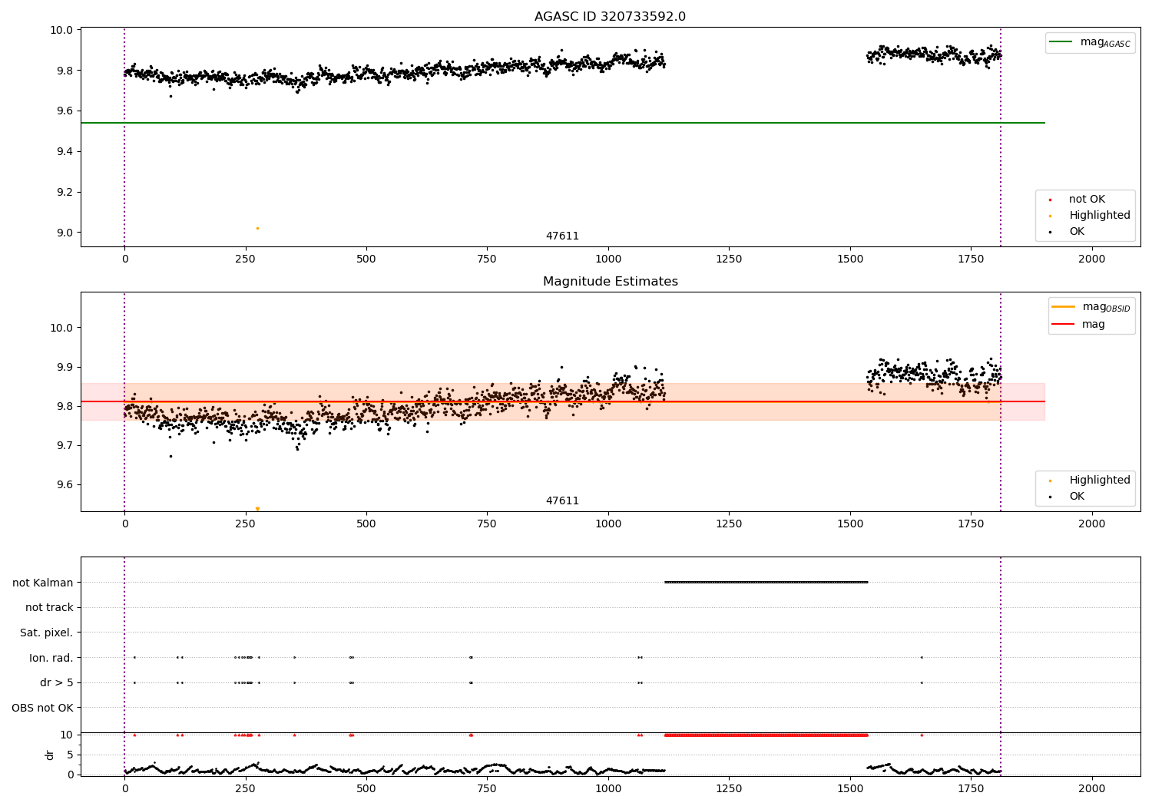1152x806 pixels.
Task: Click the '10.0' tick in the top plot
Action: (x=63, y=30)
